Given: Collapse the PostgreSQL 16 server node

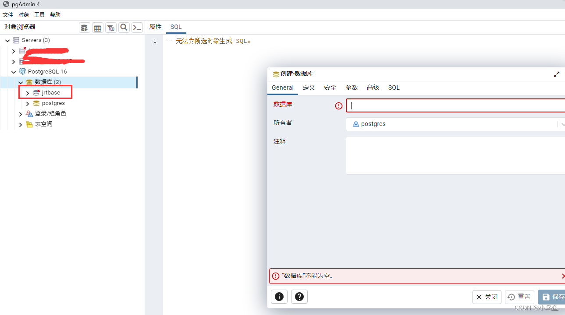Looking at the screenshot, I should point(14,72).
